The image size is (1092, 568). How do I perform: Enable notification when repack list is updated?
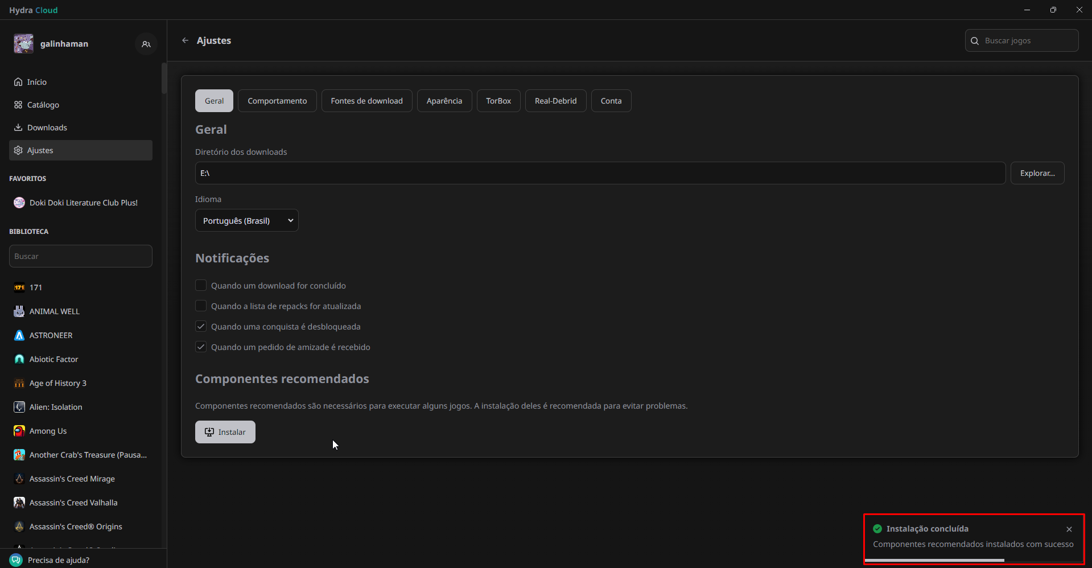pyautogui.click(x=201, y=306)
